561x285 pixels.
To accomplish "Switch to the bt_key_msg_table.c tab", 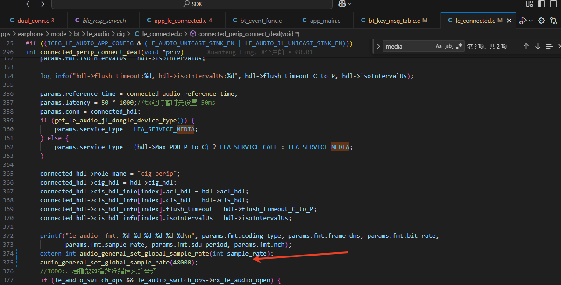I will point(397,21).
